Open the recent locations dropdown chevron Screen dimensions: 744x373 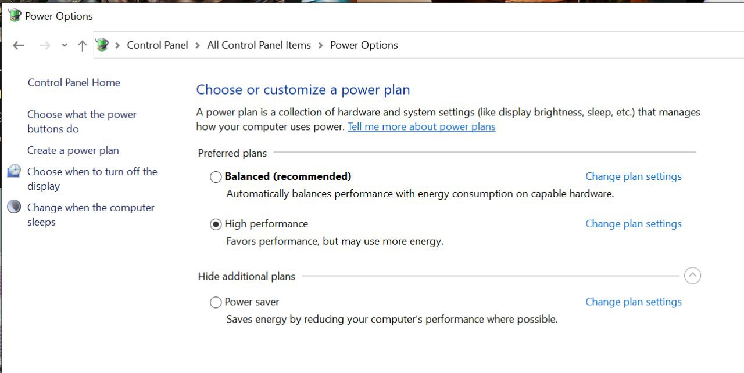coord(65,45)
